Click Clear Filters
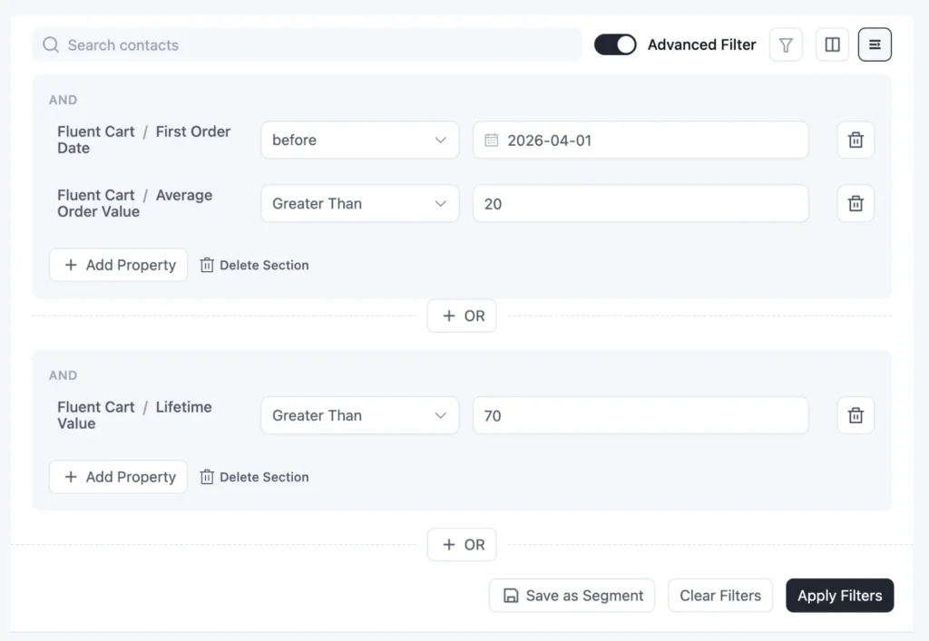This screenshot has width=929, height=641. [720, 596]
